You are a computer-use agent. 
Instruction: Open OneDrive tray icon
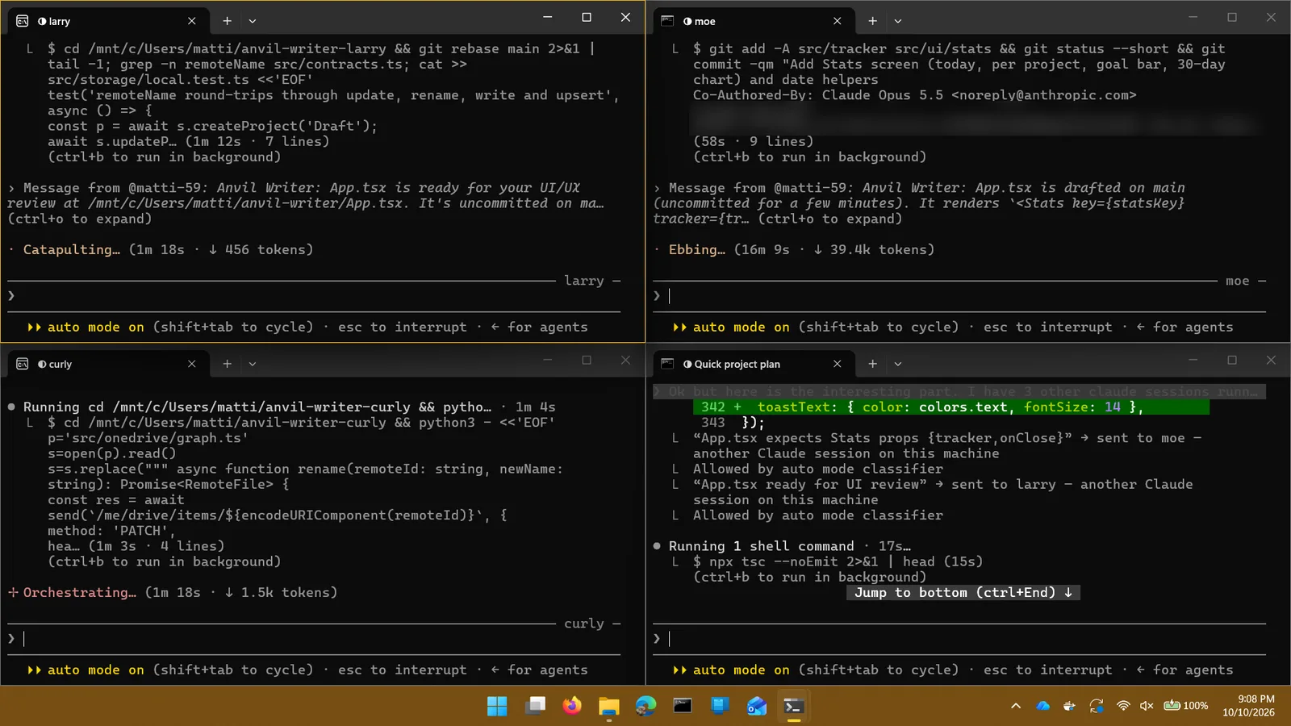[x=1043, y=706]
